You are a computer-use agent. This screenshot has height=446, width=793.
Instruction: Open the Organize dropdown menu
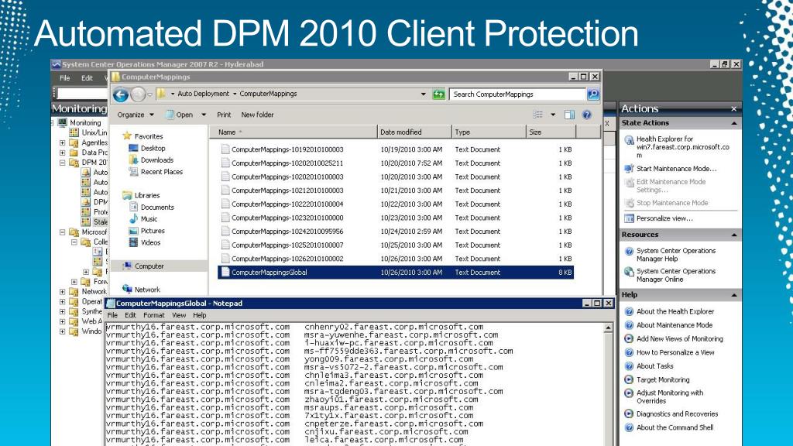pyautogui.click(x=136, y=115)
